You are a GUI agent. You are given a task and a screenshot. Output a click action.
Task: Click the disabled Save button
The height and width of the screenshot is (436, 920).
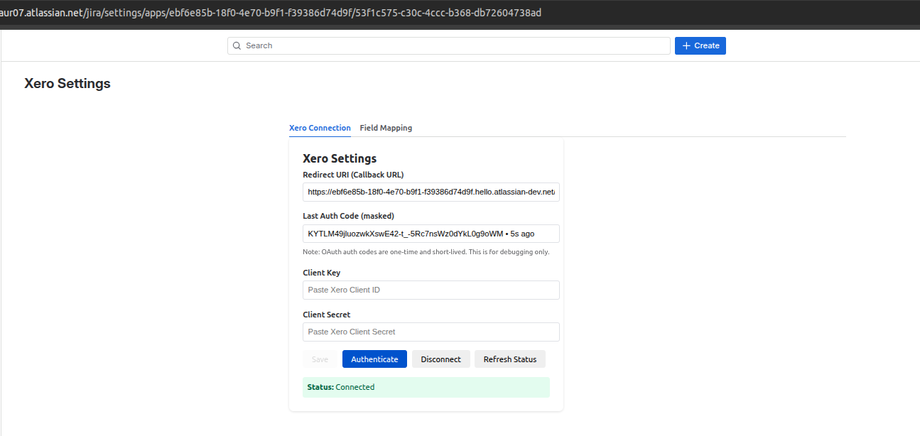[320, 359]
